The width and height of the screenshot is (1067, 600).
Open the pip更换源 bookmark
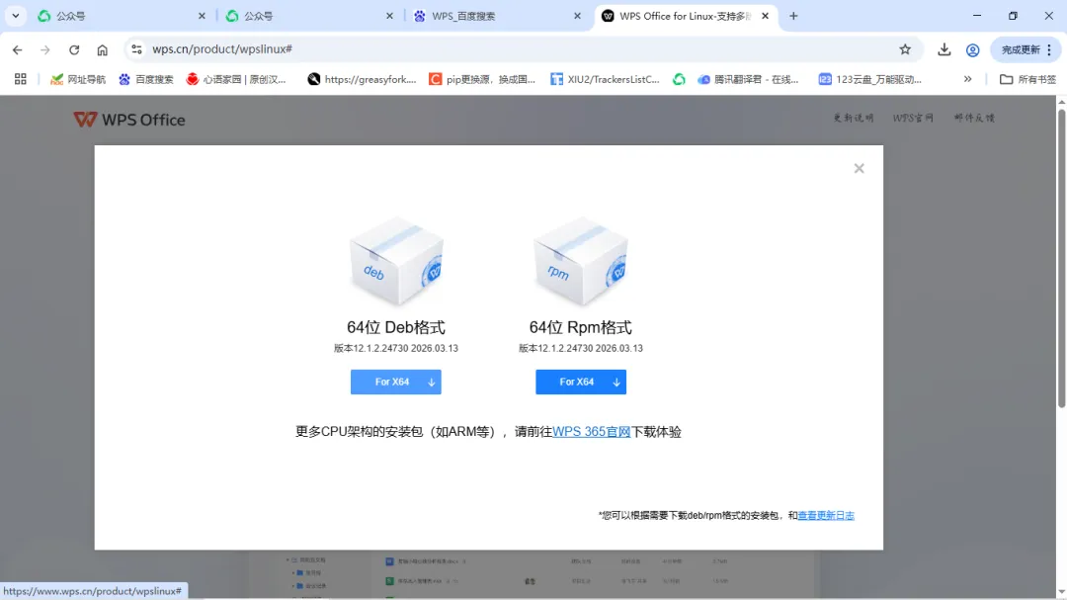tap(482, 79)
